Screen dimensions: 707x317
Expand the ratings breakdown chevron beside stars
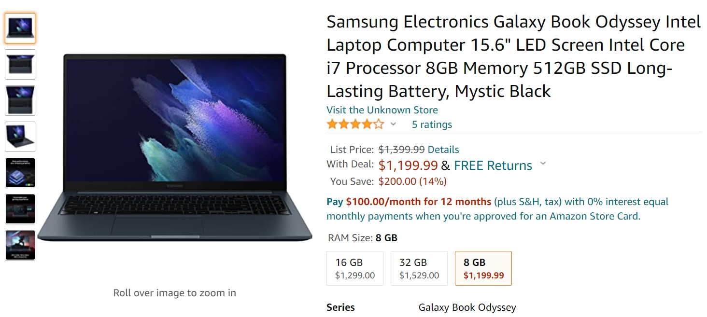[393, 124]
